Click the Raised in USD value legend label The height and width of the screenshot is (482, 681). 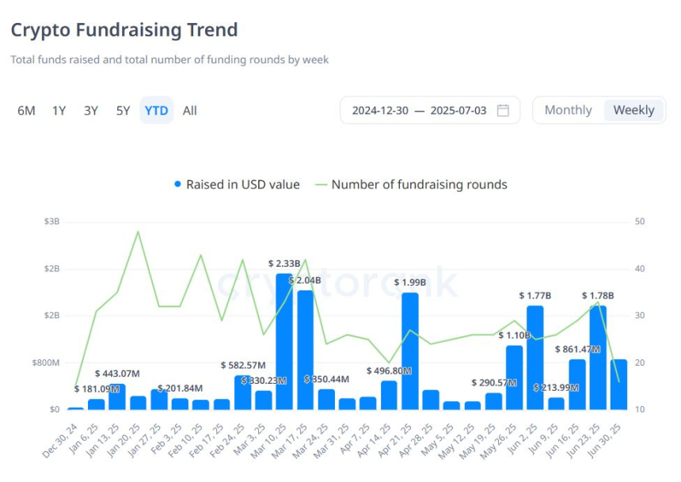[242, 184]
